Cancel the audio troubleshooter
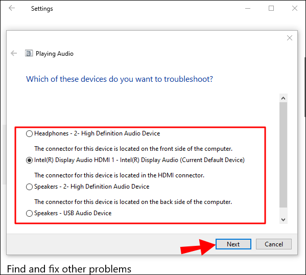The image size is (306, 275). click(274, 244)
